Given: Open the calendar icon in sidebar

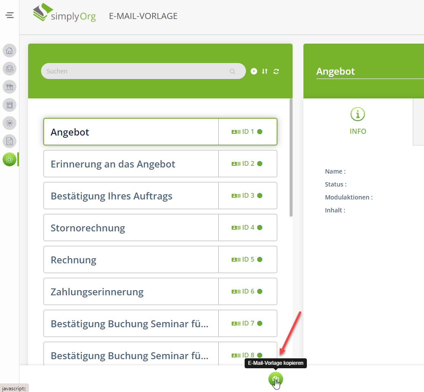Looking at the screenshot, I should tap(10, 105).
